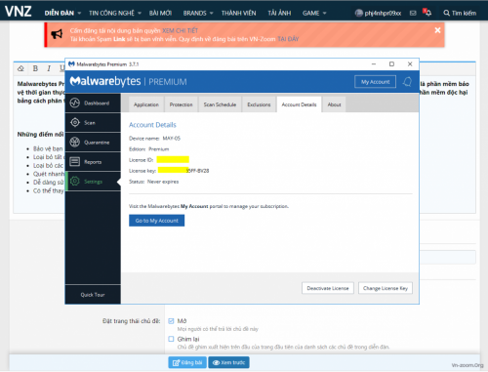
Task: Click the Malwarebytes title bar app icon
Action: tap(71, 64)
